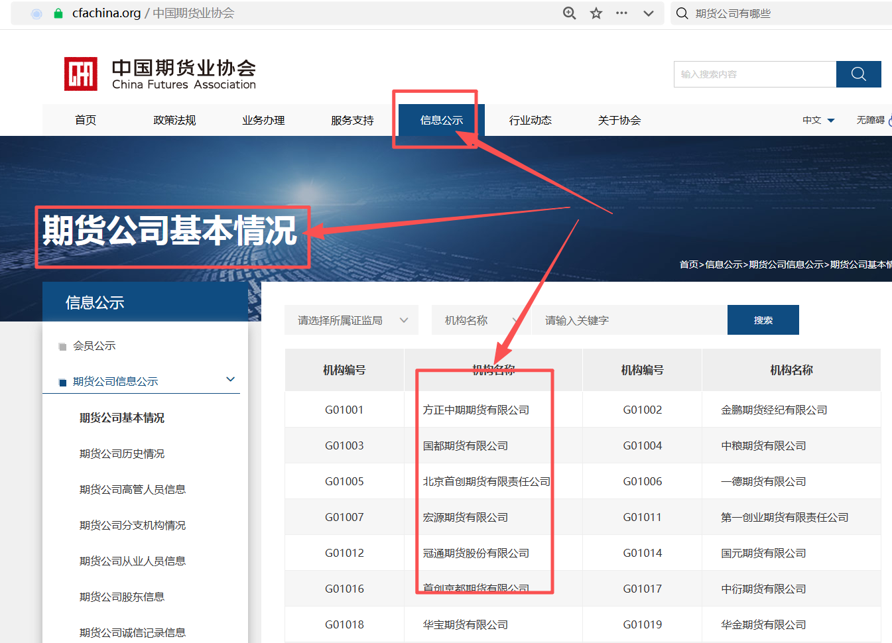This screenshot has height=643, width=892.
Task: Open 期货公司历史情况 in the sidebar
Action: [122, 453]
